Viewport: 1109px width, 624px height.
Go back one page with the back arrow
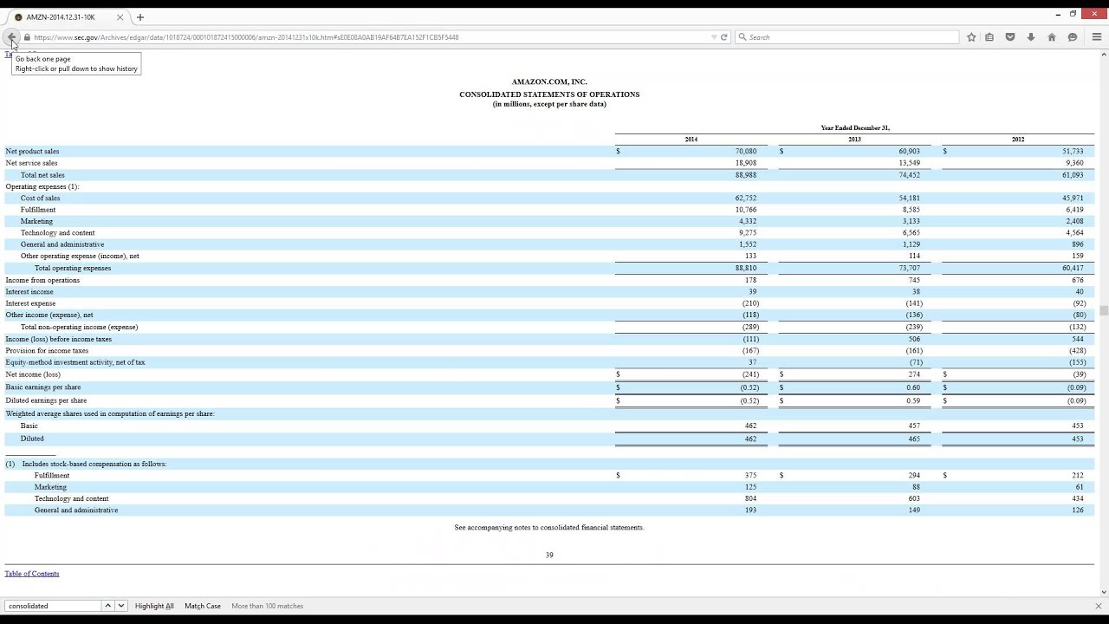(x=11, y=37)
